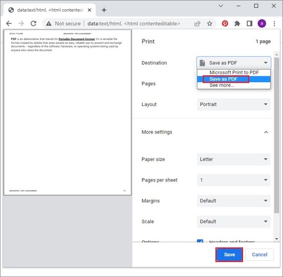Collapse the More settings section
This screenshot has width=283, height=277.
[266, 132]
